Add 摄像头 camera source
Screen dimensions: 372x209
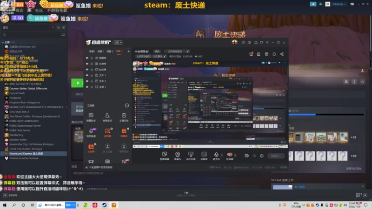click(x=178, y=156)
